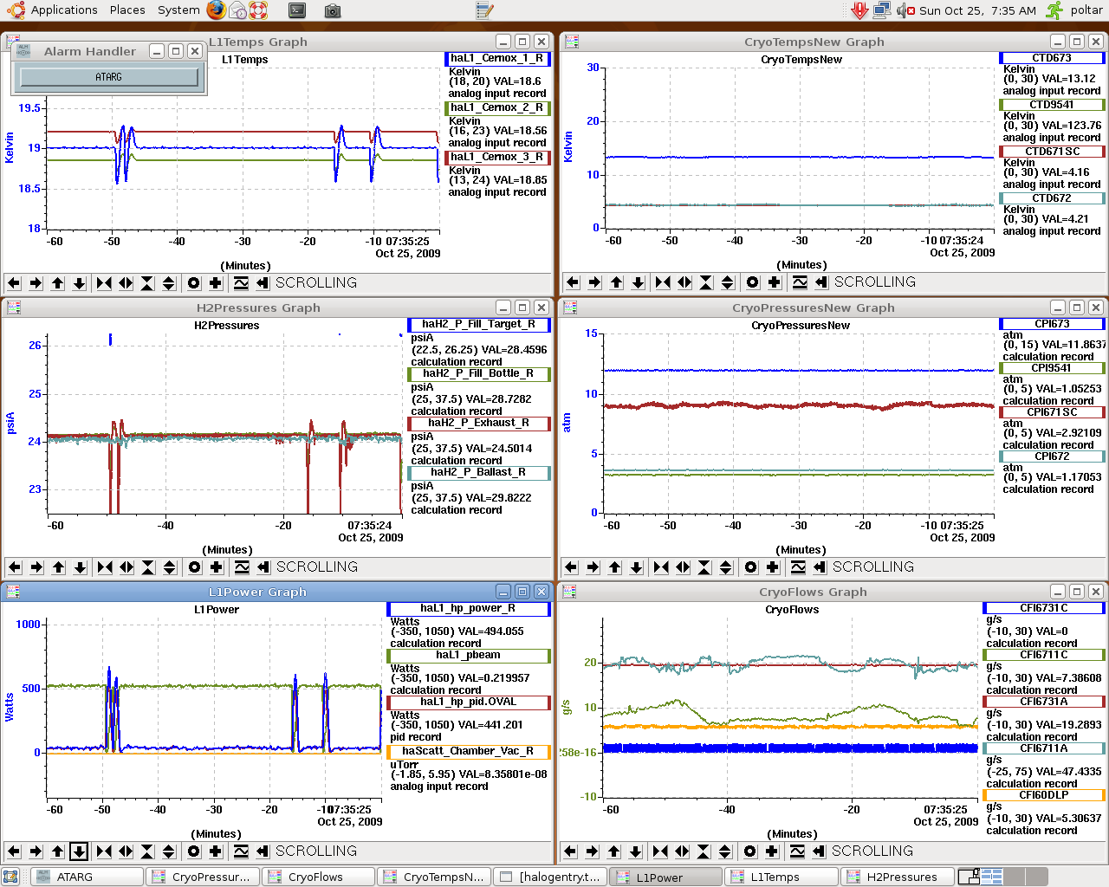Switch to H2Pressures taskbar window

click(x=897, y=877)
